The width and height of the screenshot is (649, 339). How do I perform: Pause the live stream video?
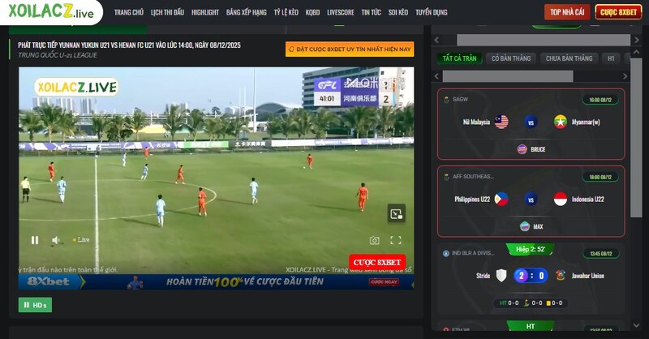34,240
